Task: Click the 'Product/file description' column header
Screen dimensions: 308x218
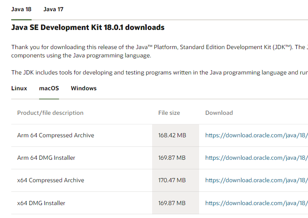Action: click(50, 113)
